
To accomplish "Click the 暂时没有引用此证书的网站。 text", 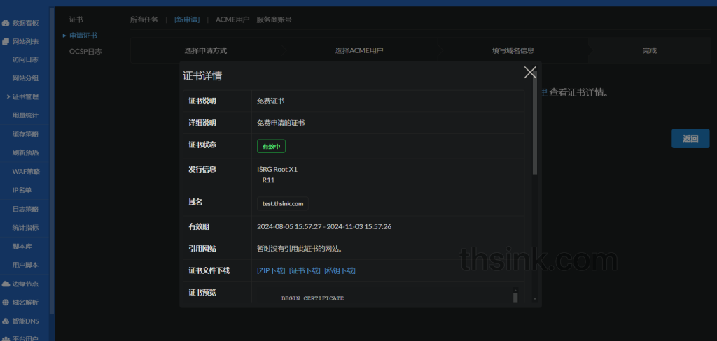I will (300, 249).
